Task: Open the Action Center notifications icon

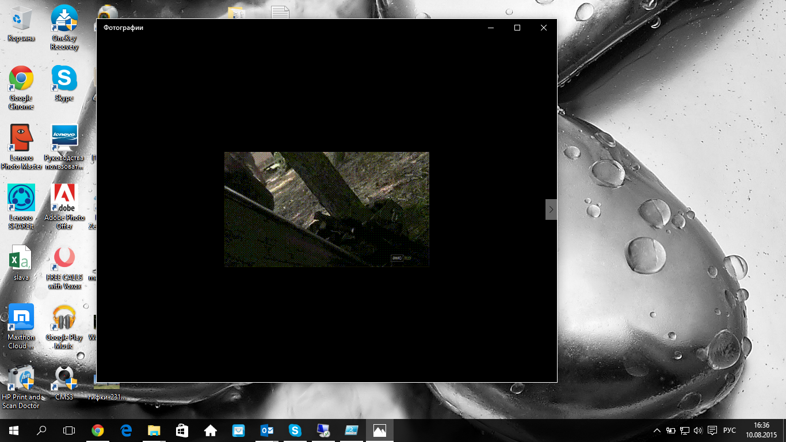Action: (712, 430)
